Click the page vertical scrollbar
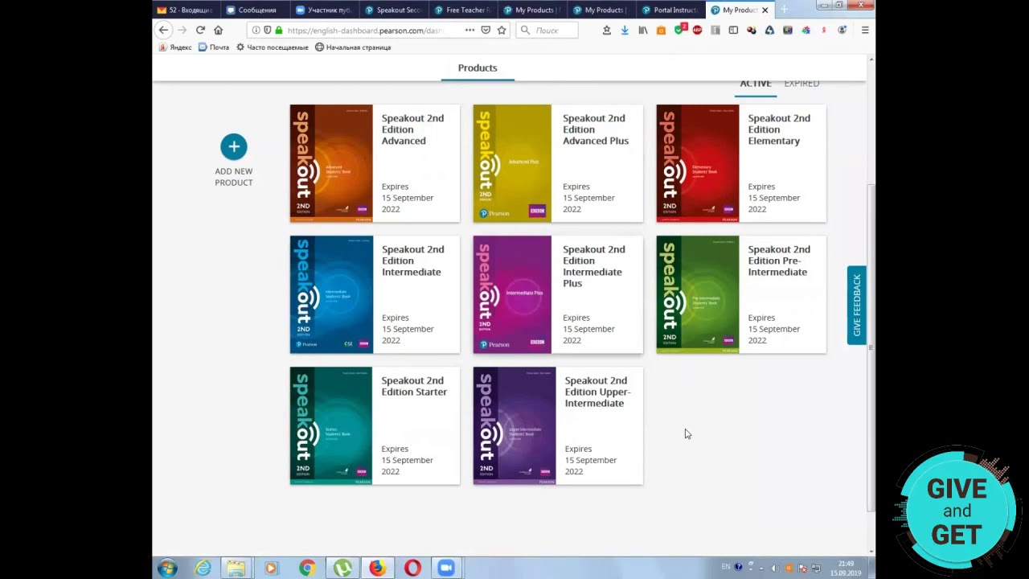This screenshot has height=579, width=1029. (x=870, y=346)
